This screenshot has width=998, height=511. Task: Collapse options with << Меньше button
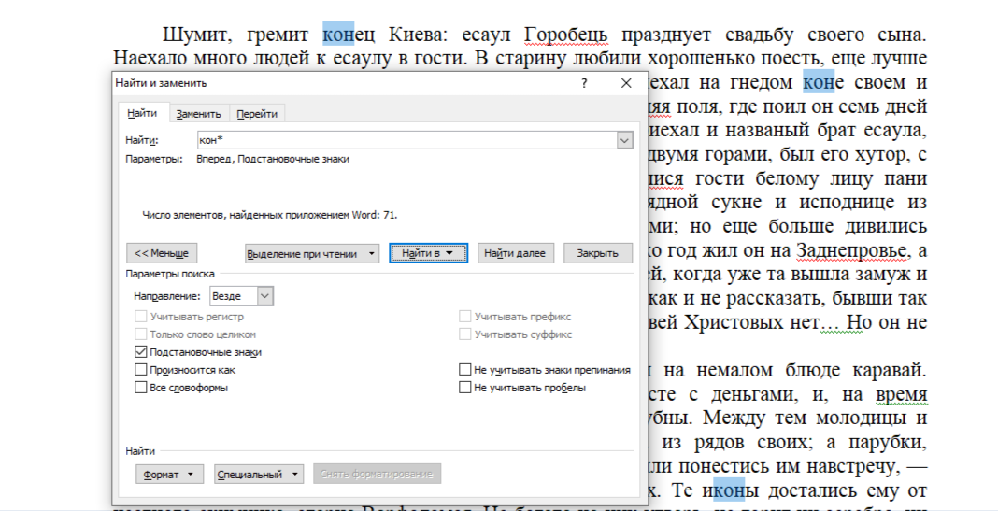[162, 253]
